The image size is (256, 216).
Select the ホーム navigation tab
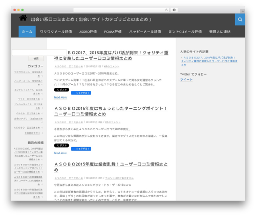click(27, 32)
